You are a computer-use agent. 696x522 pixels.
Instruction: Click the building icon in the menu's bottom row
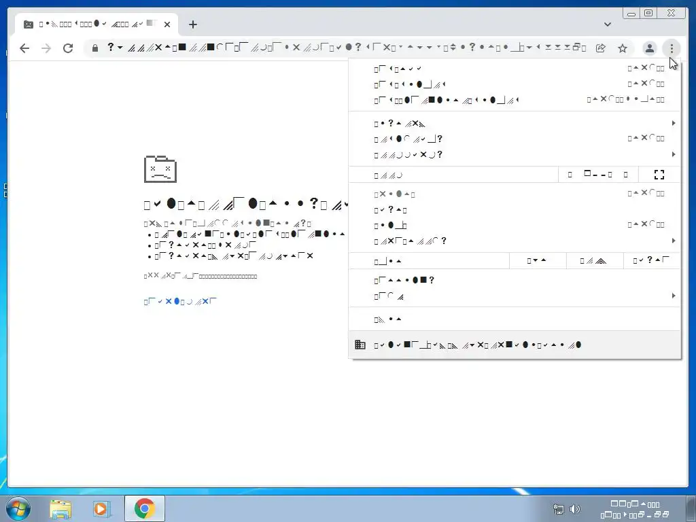click(360, 345)
